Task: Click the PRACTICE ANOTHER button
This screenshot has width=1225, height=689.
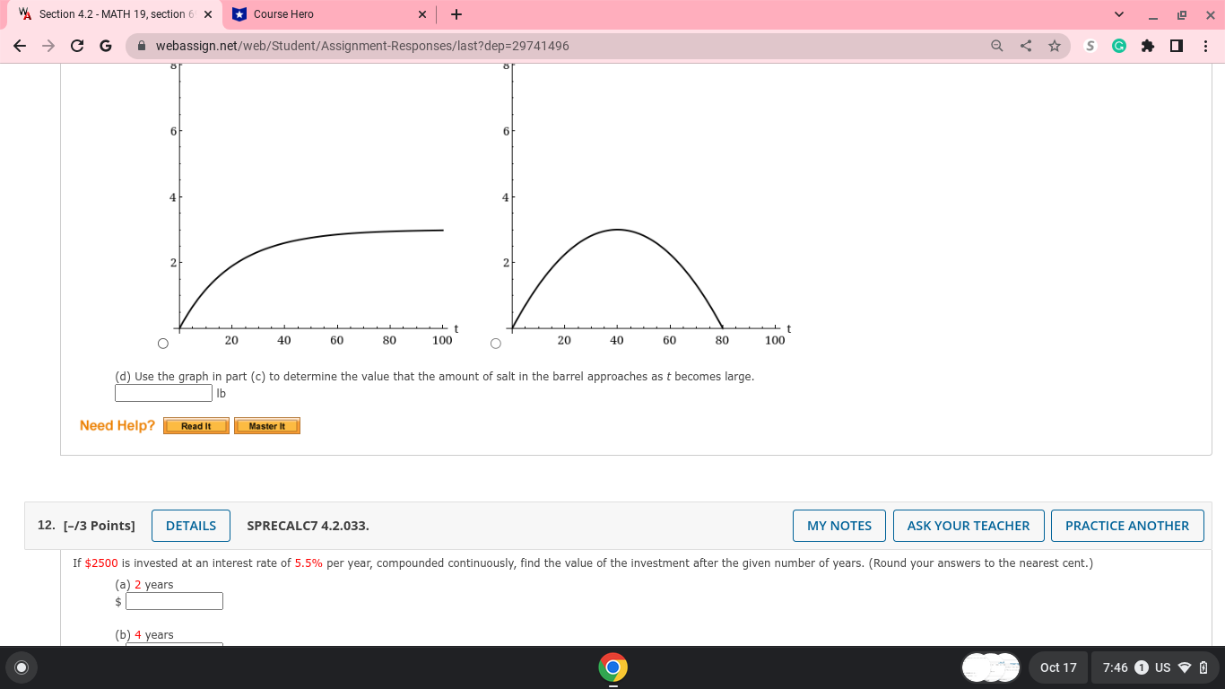Action: click(1127, 526)
